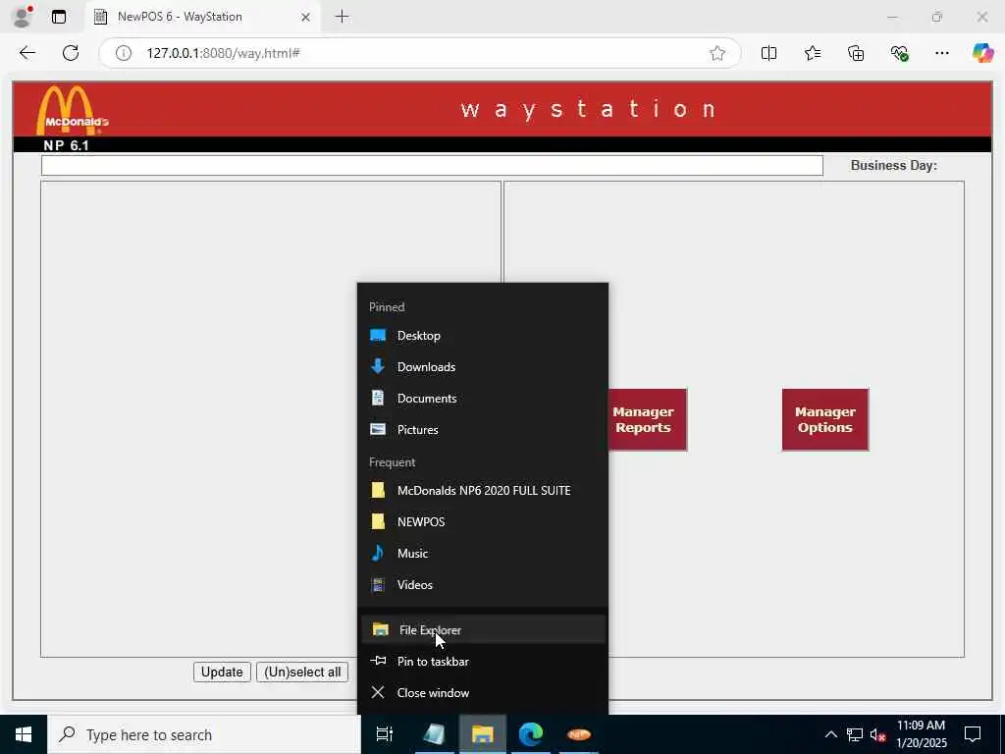Open the Manager Reports button
The width and height of the screenshot is (1005, 754).
(647, 420)
